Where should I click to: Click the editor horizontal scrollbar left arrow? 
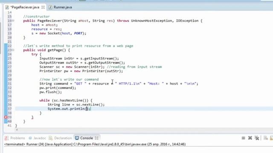[17, 130]
